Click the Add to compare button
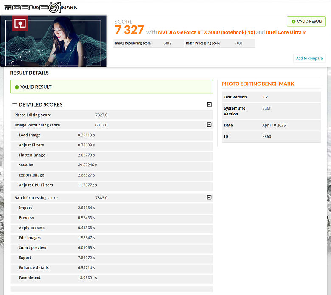Screen dimensions: 331x295 309,58
